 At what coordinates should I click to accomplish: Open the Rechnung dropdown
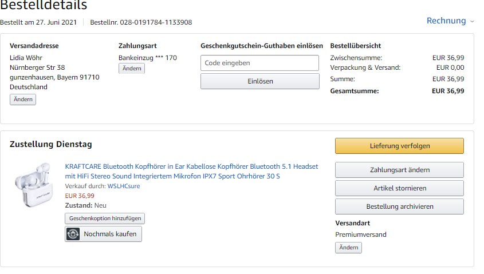pos(446,21)
